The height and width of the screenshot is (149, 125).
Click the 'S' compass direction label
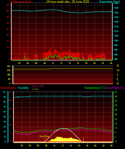point(117,75)
